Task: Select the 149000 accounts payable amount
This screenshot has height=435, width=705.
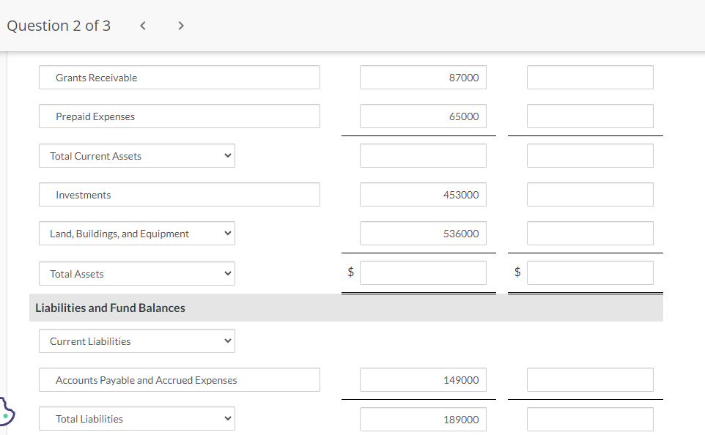Action: tap(423, 379)
